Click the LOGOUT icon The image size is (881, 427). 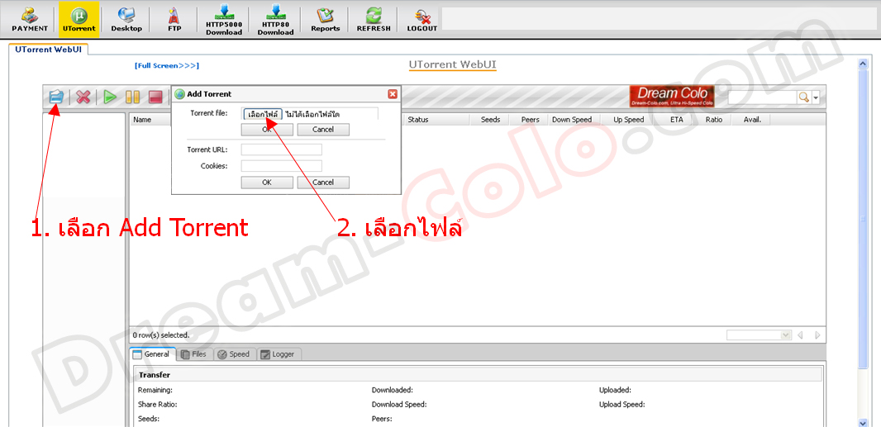tap(422, 19)
